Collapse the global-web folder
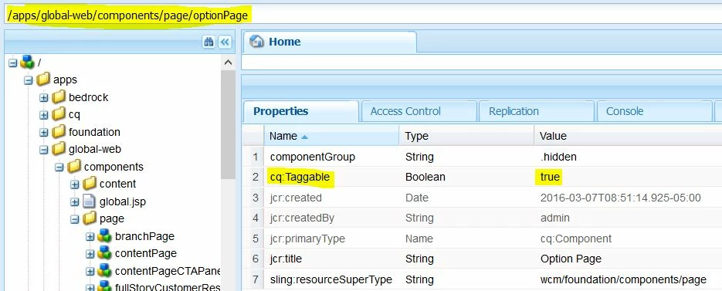 tap(44, 150)
